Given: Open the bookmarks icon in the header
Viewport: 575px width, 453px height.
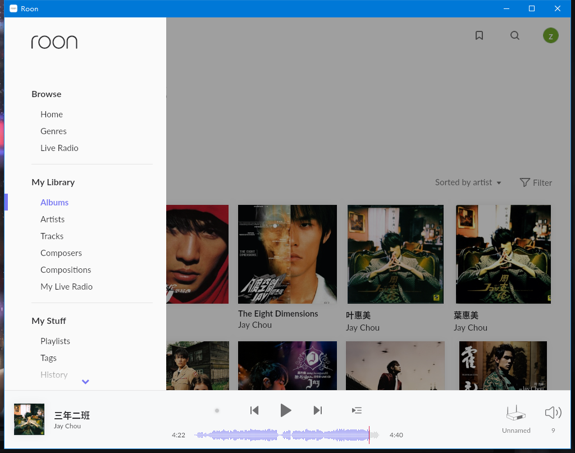Looking at the screenshot, I should [479, 35].
